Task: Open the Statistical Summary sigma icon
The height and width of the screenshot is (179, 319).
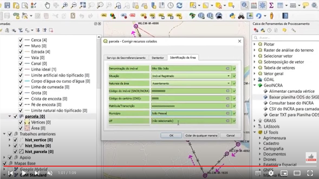Action: [271, 5]
